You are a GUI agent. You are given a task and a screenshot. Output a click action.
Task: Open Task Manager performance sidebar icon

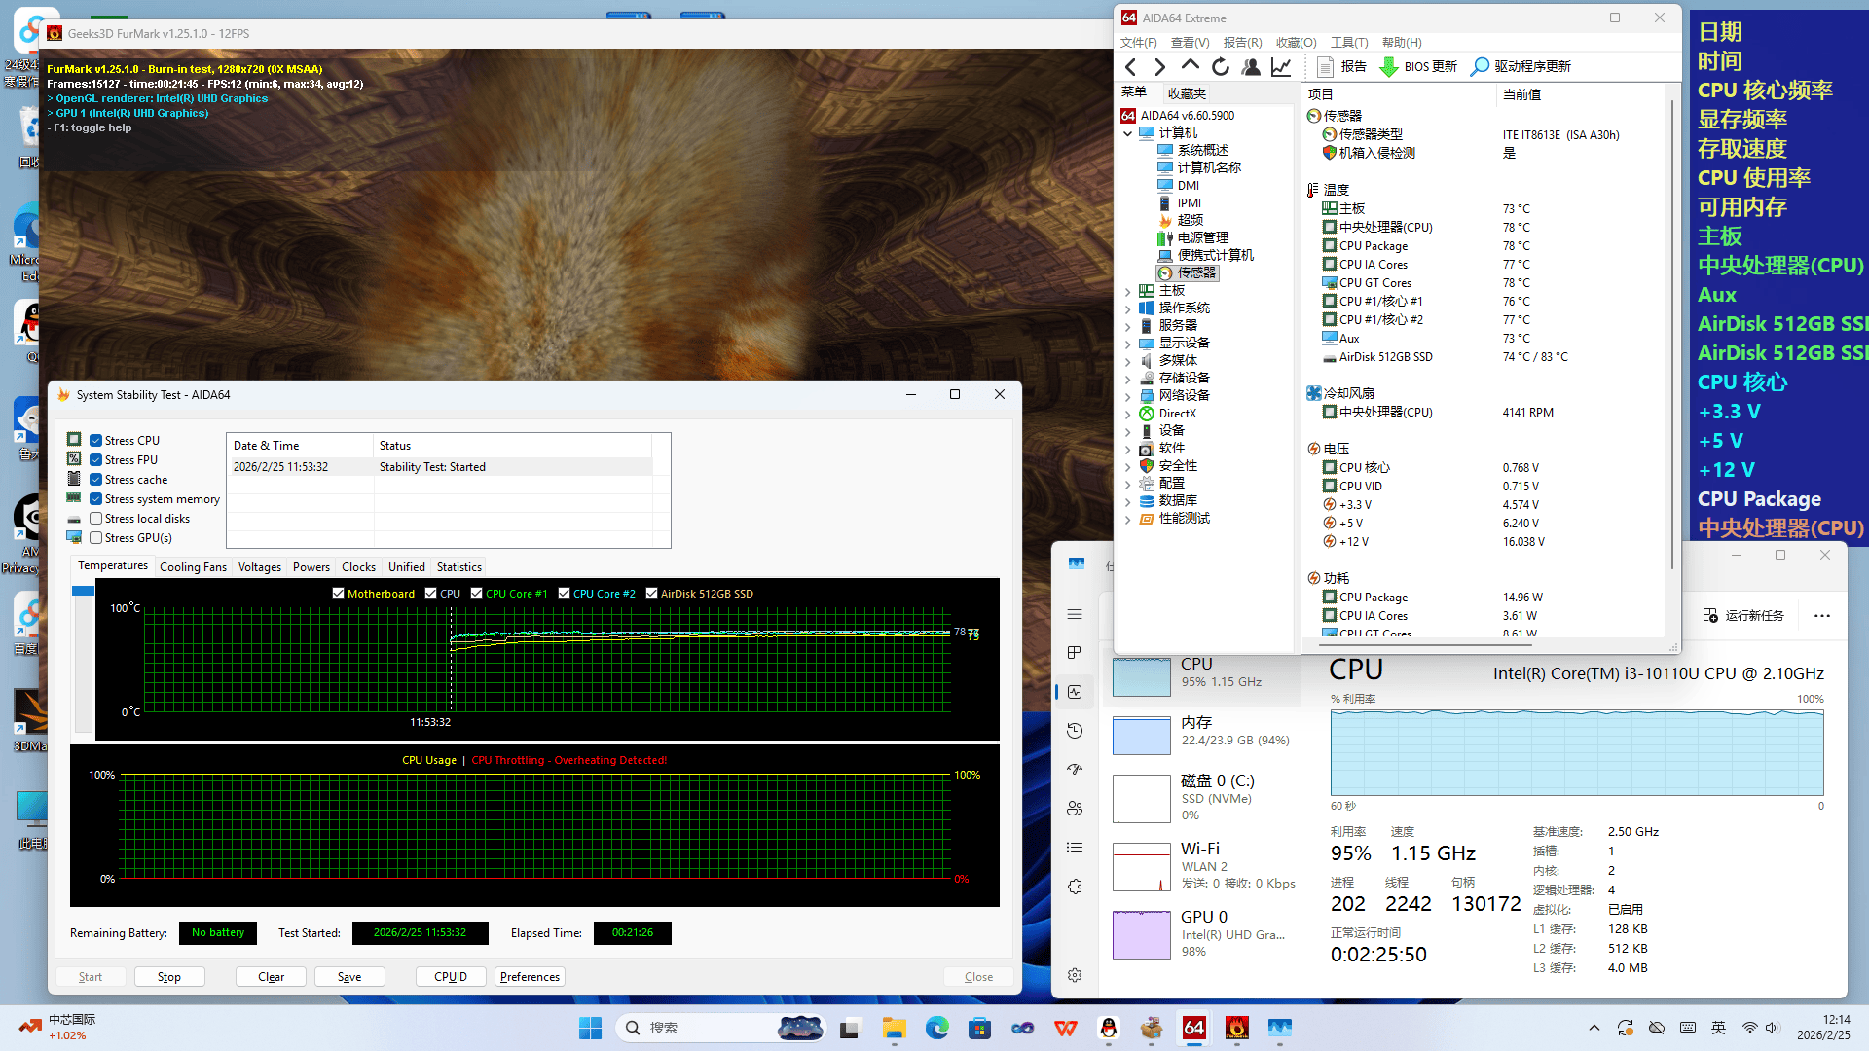click(1075, 692)
